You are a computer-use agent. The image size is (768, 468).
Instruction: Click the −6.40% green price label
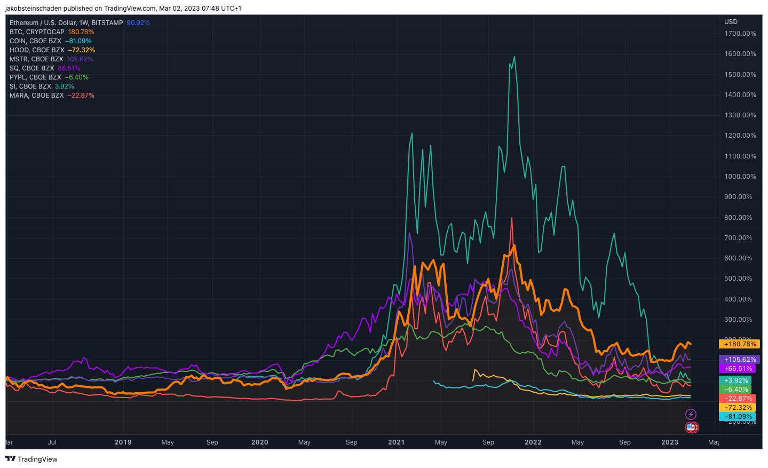pyautogui.click(x=735, y=390)
